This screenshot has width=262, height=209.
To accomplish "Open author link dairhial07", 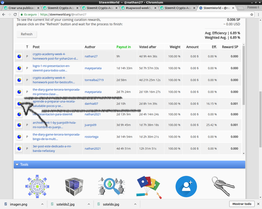I will (91, 104).
